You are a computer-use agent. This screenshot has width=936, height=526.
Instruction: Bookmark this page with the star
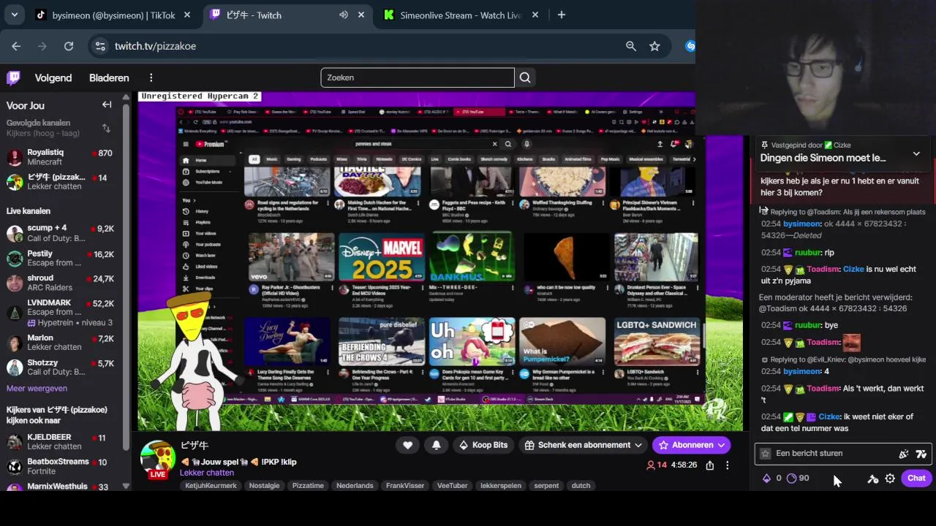654,46
